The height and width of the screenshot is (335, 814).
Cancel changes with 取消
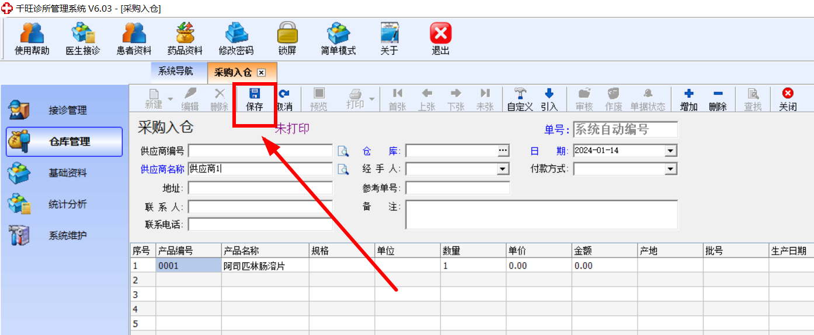(x=284, y=99)
